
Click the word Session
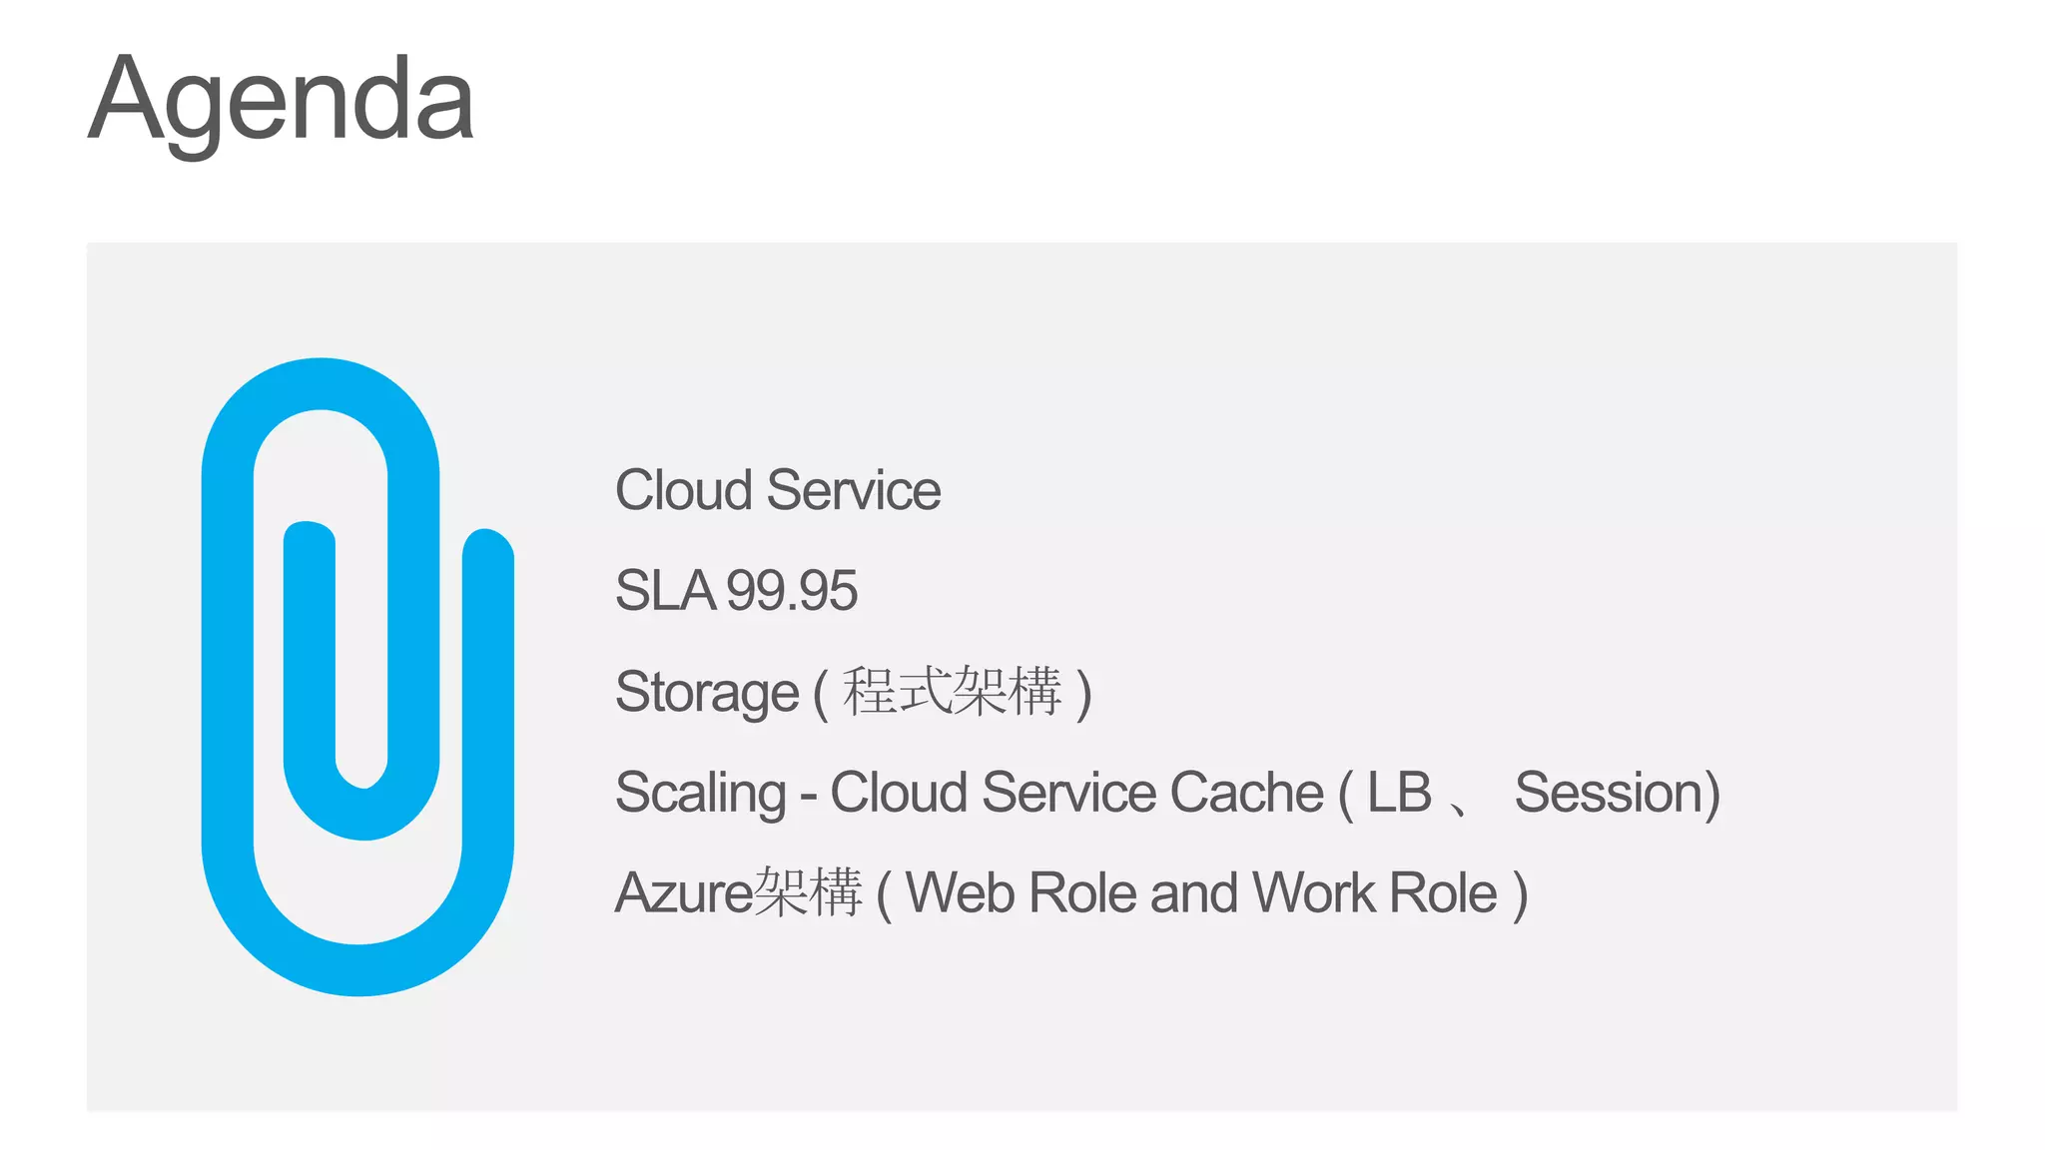tap(1610, 793)
